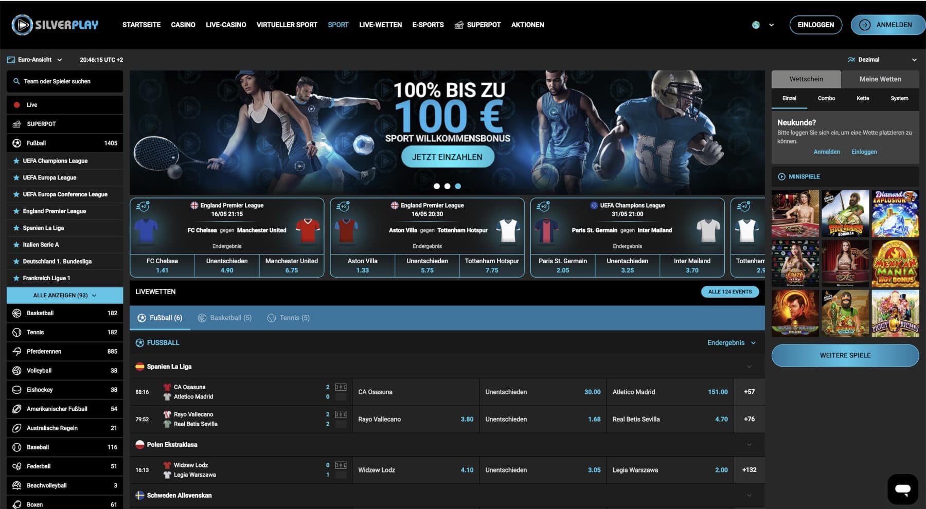Bet on FC Chelsea at 1.41
The image size is (926, 509).
pyautogui.click(x=162, y=266)
